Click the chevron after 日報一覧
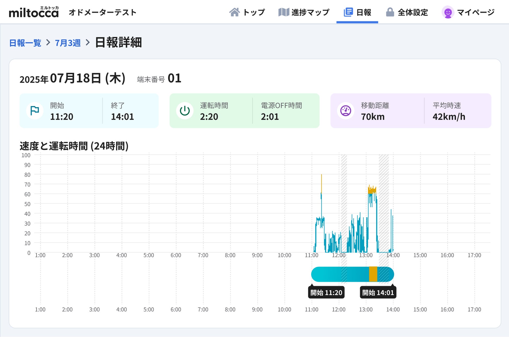 tap(48, 42)
